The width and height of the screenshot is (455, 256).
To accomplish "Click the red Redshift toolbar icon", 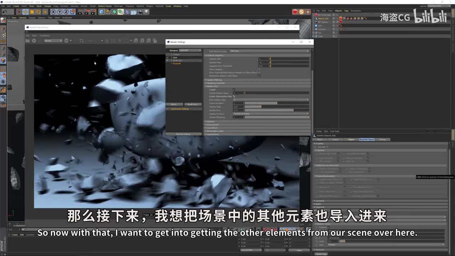I will point(295,12).
